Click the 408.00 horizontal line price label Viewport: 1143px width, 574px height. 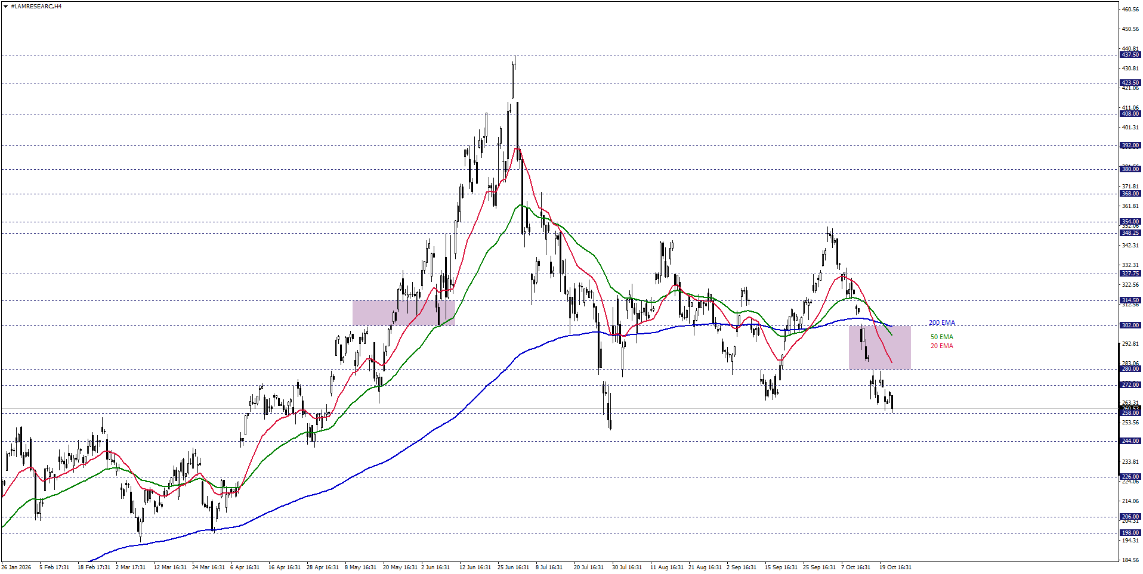1130,114
